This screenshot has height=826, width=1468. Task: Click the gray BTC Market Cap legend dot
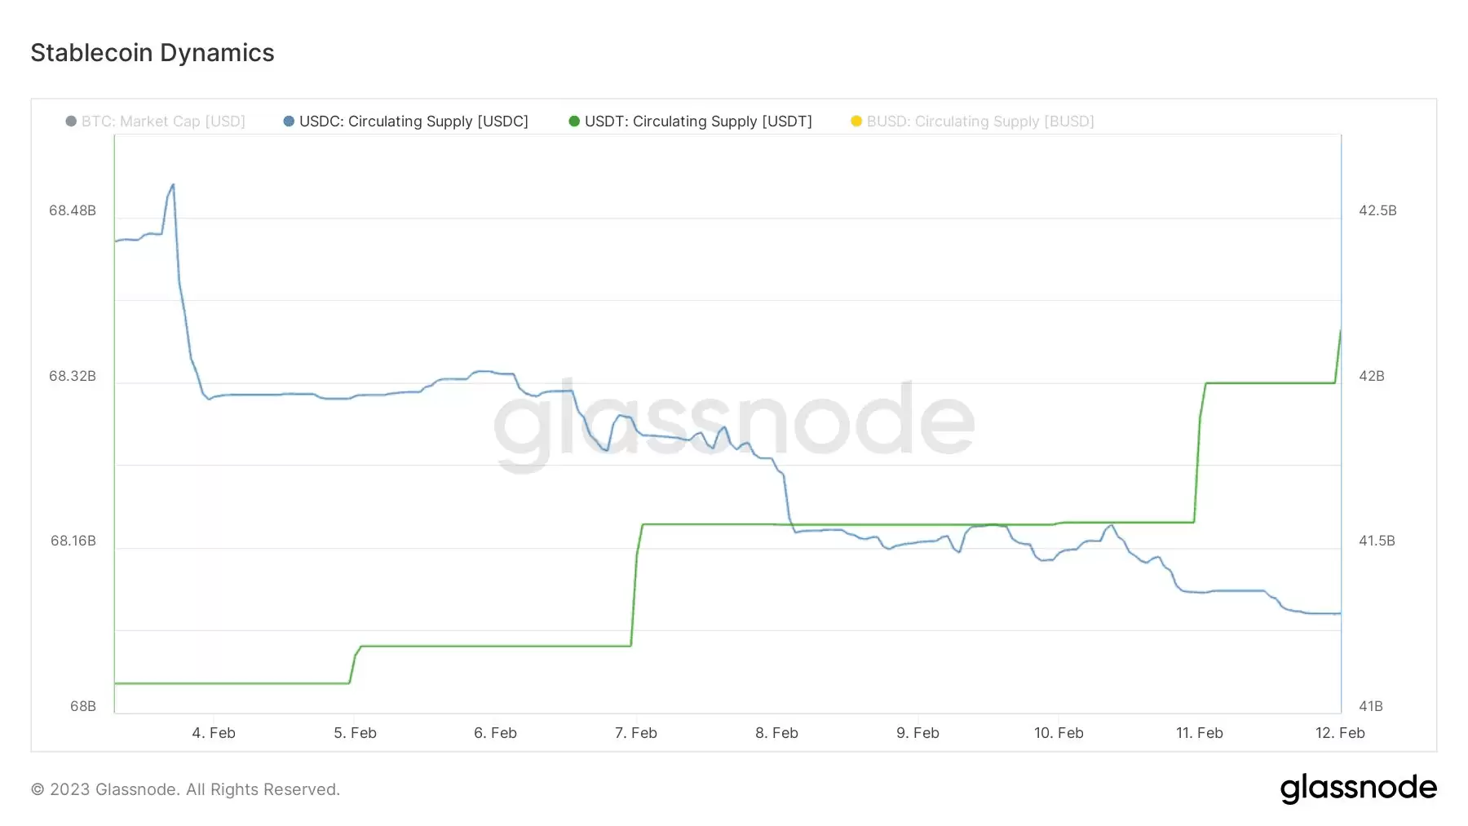(71, 121)
